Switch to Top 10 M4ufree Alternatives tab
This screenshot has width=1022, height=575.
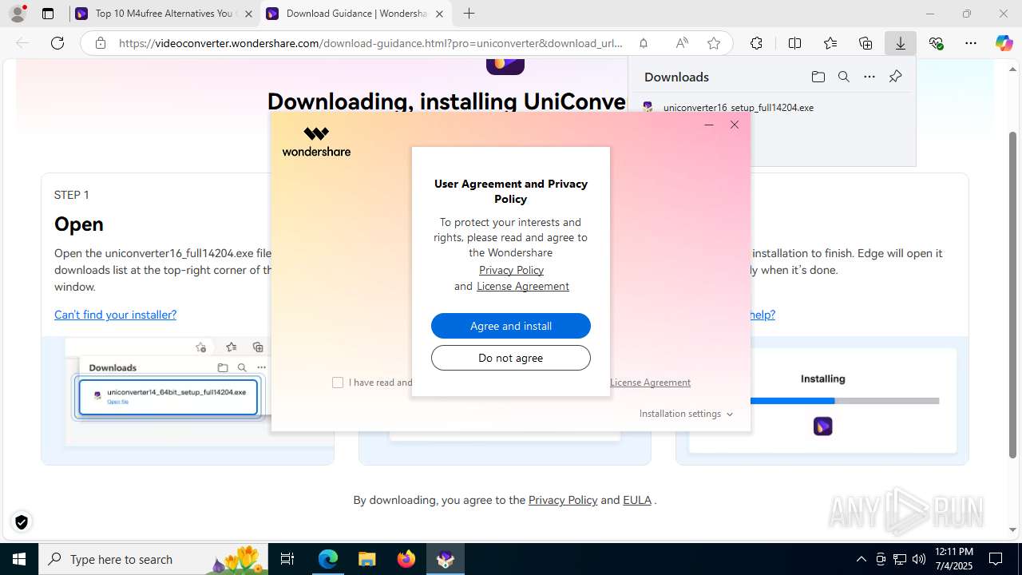pos(164,14)
